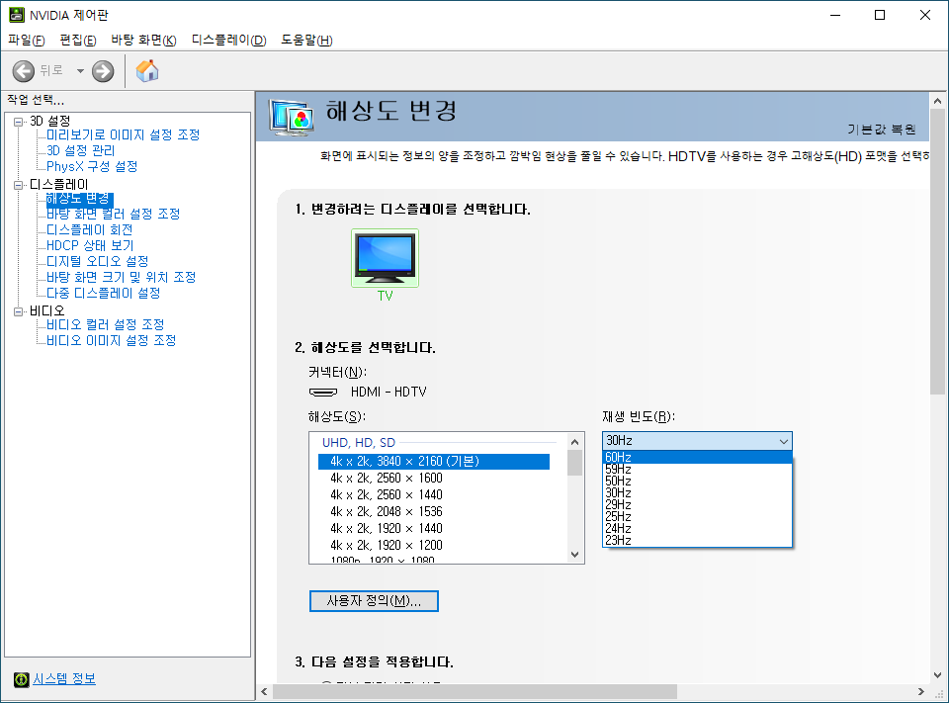Open 비디오 이미지 설정 조정

(x=112, y=340)
